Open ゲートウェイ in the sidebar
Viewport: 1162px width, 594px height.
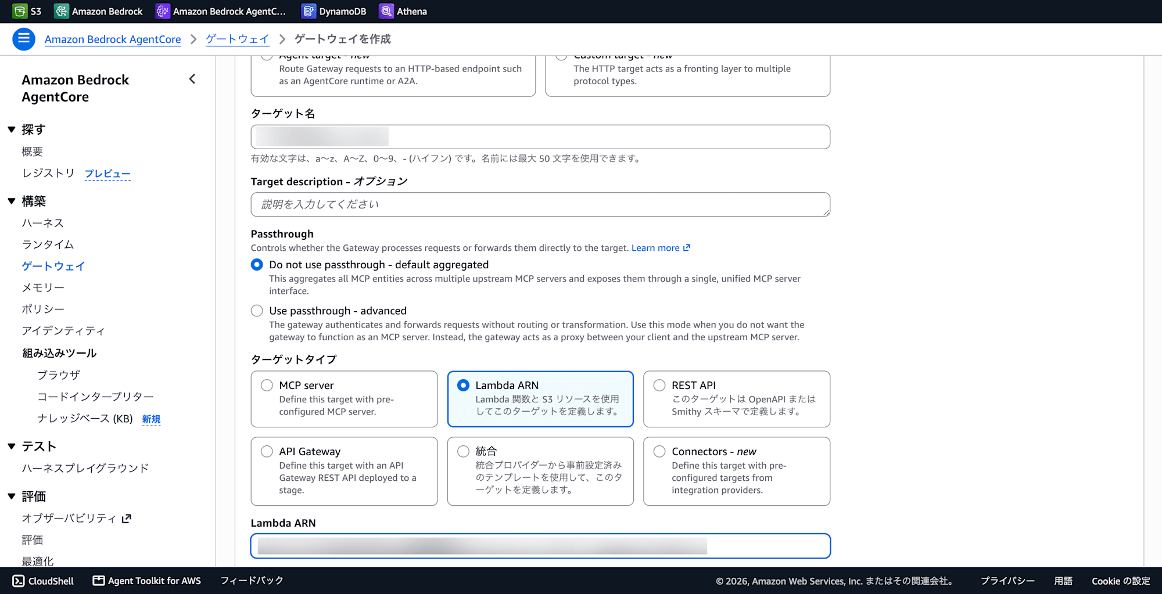click(53, 266)
